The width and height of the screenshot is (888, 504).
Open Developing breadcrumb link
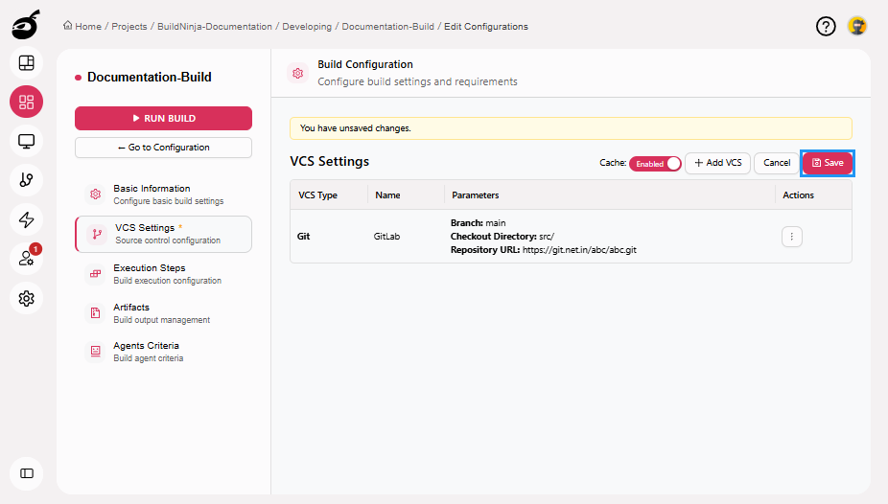(307, 27)
